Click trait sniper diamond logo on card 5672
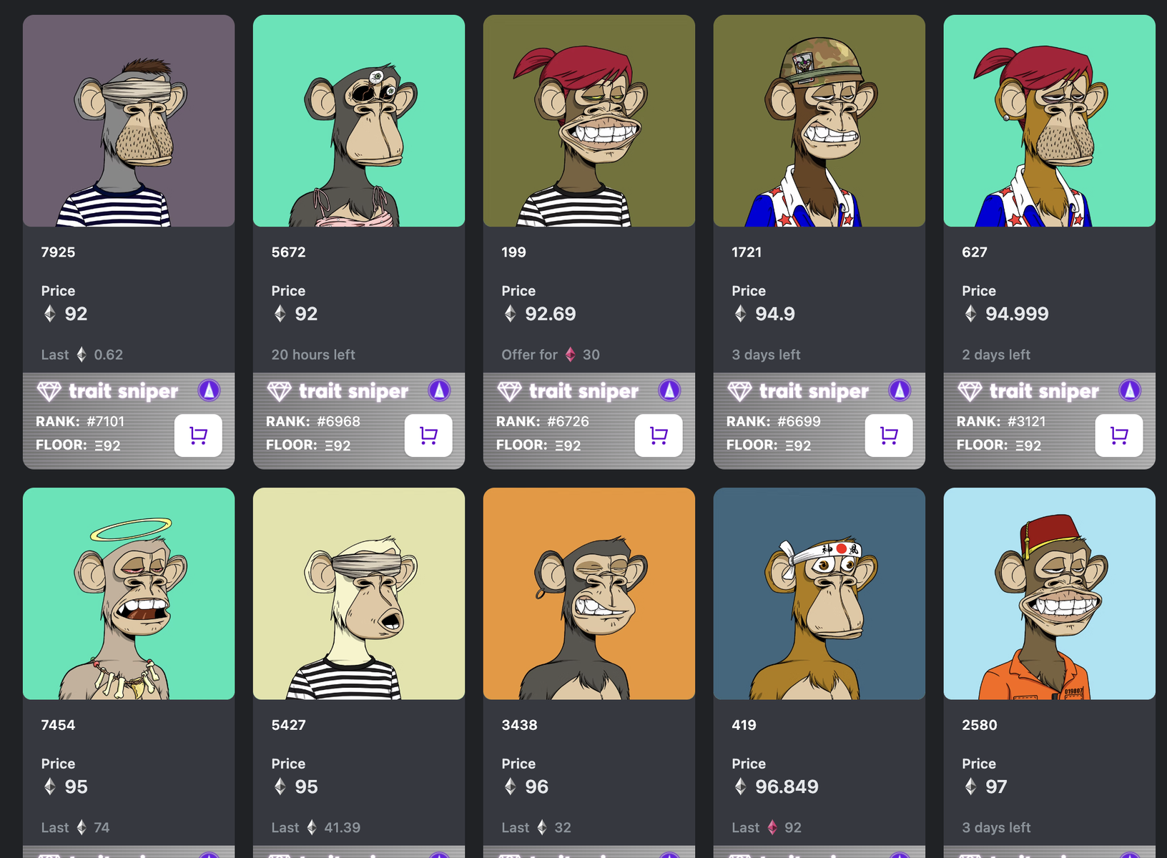 click(x=279, y=391)
